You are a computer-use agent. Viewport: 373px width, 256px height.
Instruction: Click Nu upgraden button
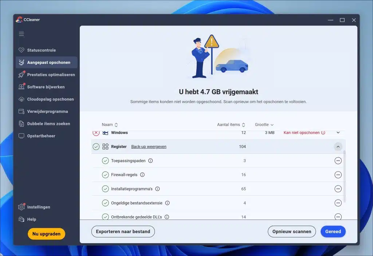click(46, 234)
